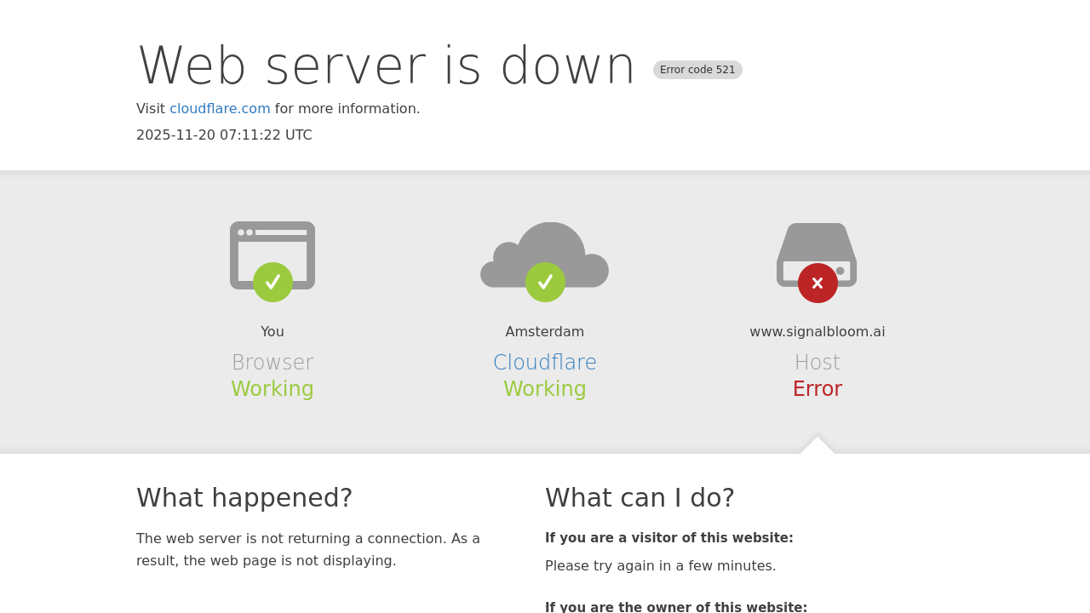Screen dimensions: 1090x613
Task: Open the blue Cloudflare status link
Action: click(x=545, y=363)
